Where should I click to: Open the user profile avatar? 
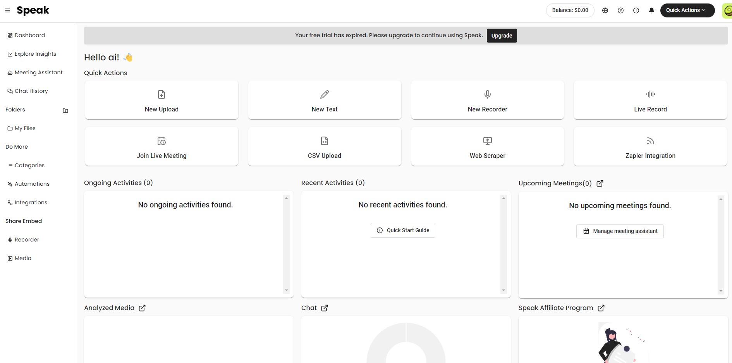727,10
